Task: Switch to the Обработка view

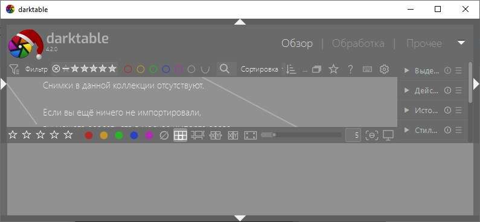Action: coord(358,43)
